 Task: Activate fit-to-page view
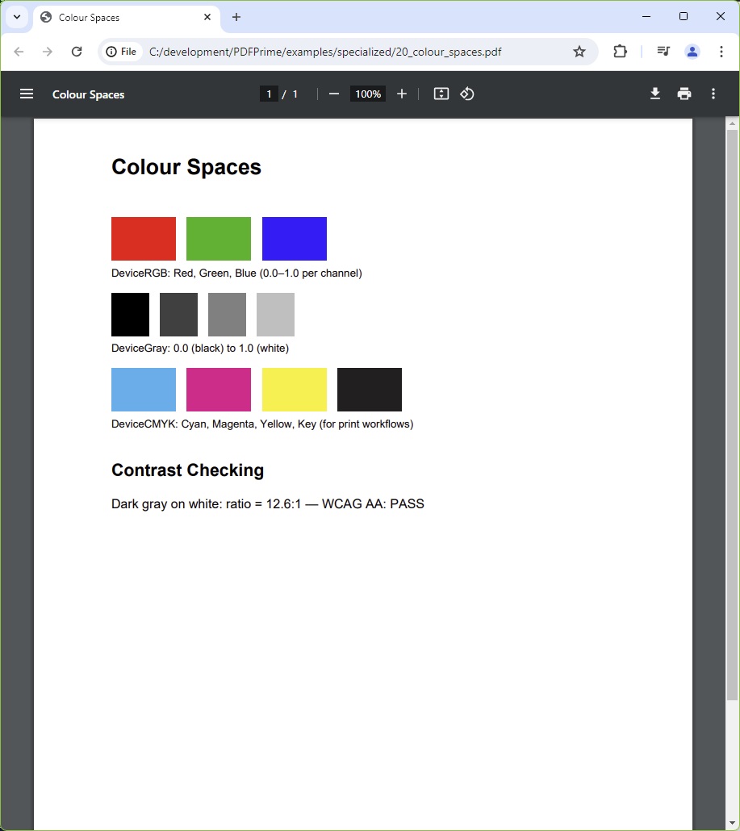pos(441,94)
